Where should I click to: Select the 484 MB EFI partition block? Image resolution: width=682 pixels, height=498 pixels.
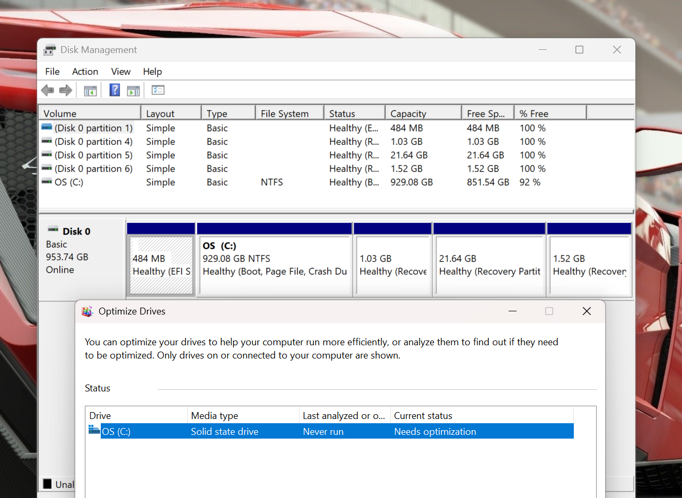point(161,265)
